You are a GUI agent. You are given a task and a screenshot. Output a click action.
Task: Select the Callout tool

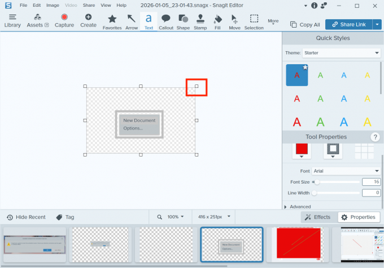click(x=166, y=21)
